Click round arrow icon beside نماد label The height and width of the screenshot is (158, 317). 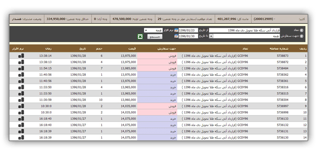[x=302, y=30]
